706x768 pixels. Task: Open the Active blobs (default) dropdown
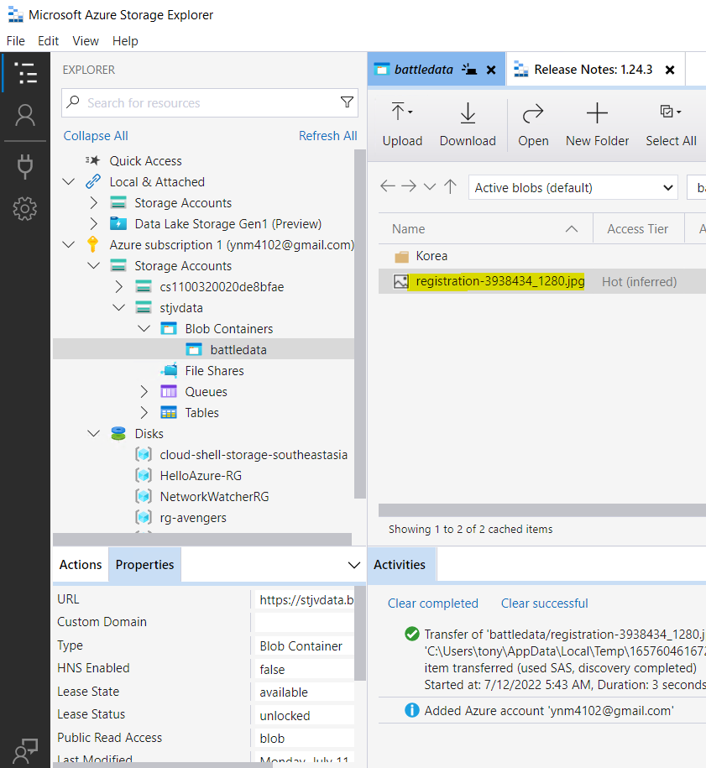click(573, 187)
